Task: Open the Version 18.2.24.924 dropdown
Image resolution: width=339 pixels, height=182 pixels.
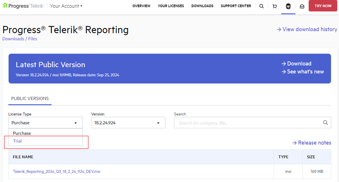Action: tap(128, 123)
